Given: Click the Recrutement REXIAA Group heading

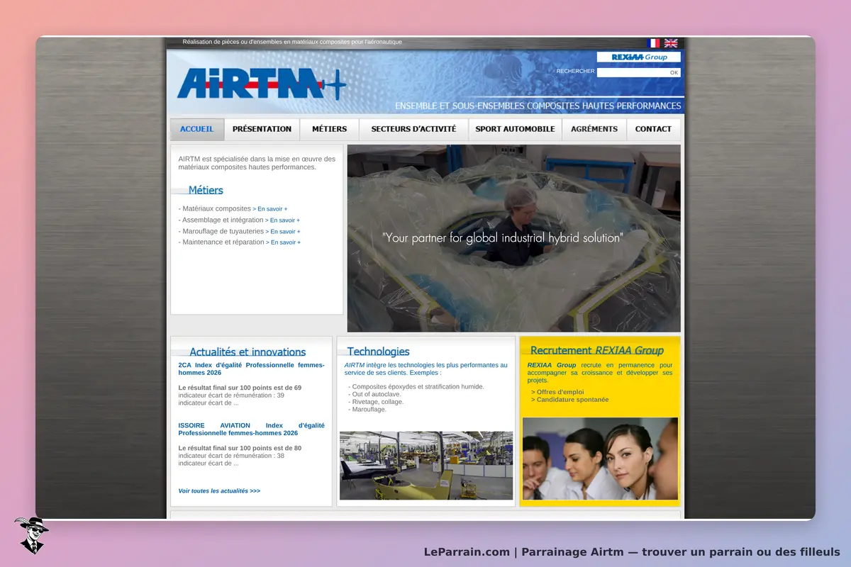Looking at the screenshot, I should coord(597,350).
